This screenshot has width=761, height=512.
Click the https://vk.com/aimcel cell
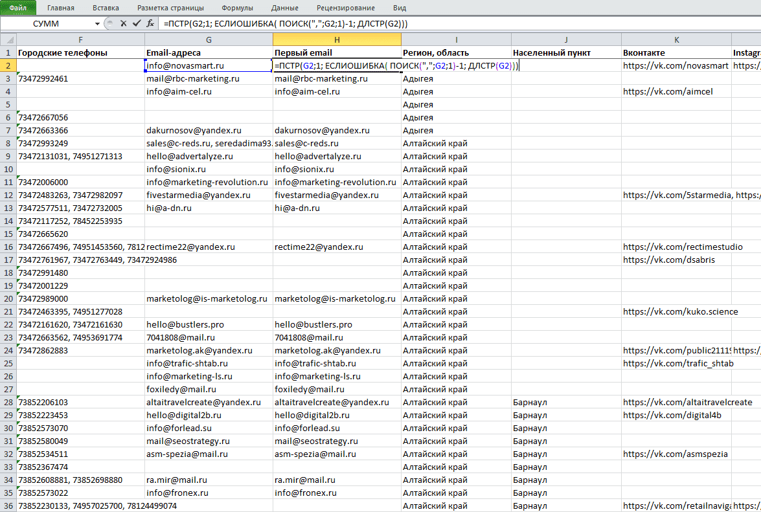click(x=677, y=92)
